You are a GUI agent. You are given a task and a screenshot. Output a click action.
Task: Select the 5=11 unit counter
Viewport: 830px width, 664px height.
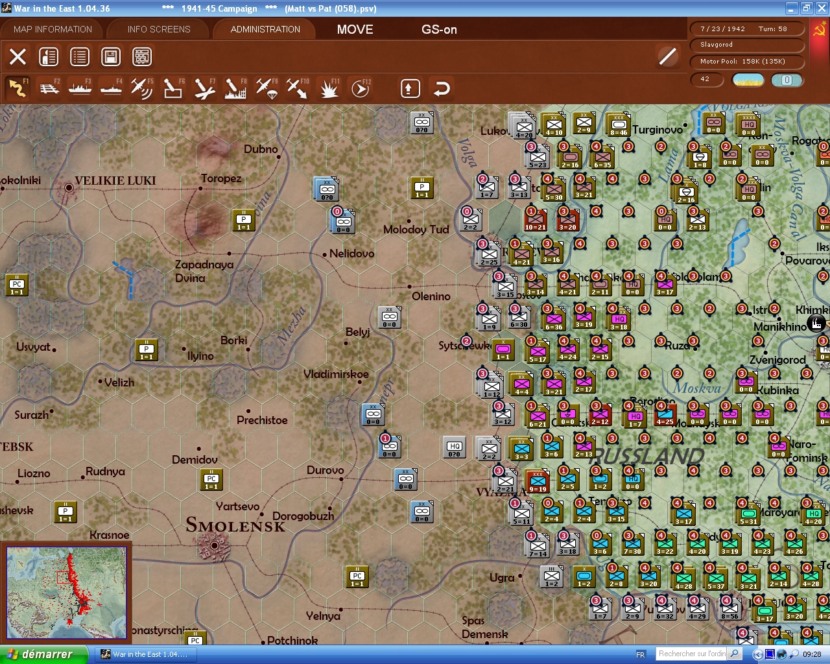[521, 514]
